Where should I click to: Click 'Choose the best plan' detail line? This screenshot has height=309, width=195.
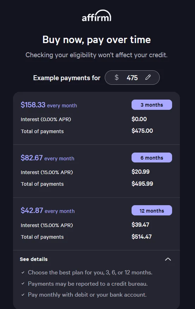tap(90, 273)
